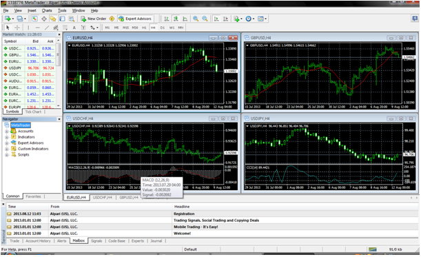Close the Navigator panel
The width and height of the screenshot is (421, 257).
coord(59,119)
